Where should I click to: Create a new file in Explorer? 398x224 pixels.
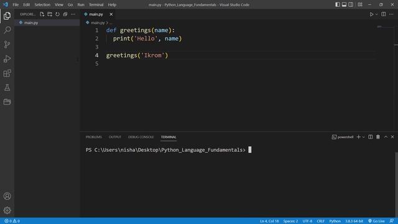[x=42, y=14]
